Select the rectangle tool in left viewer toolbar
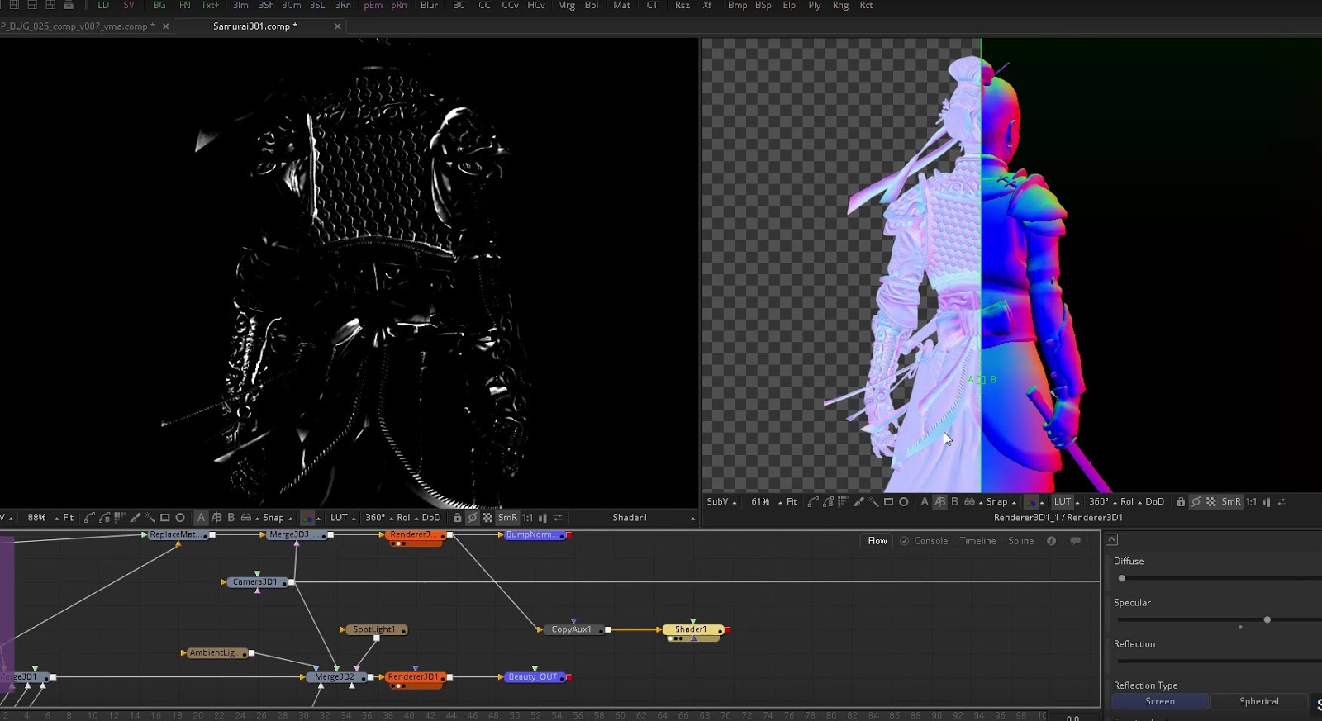The image size is (1322, 721). (164, 518)
